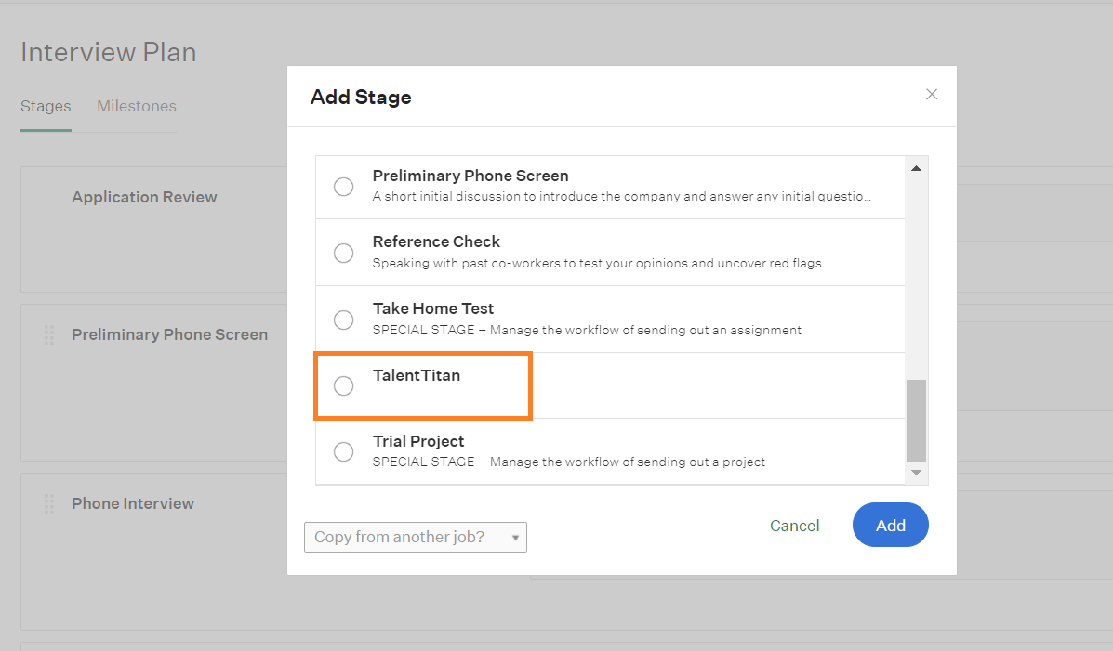Select the Trial Project radio button
The height and width of the screenshot is (651, 1113).
pos(343,451)
